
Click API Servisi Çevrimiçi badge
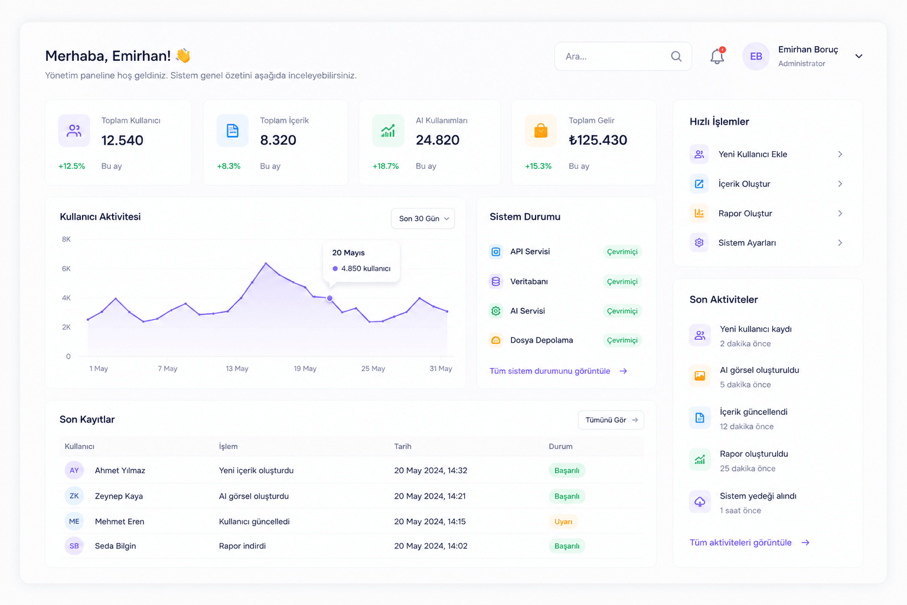click(x=622, y=252)
